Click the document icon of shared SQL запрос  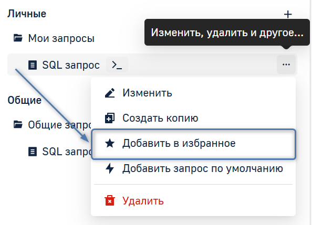(33, 152)
